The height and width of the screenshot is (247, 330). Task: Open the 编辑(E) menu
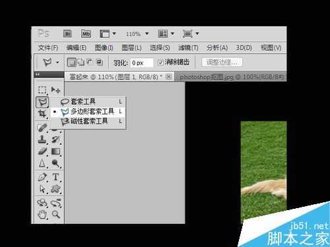(x=76, y=47)
